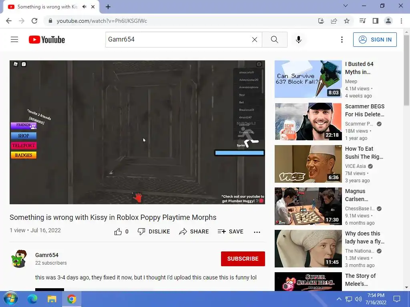Click the browser forward arrow

pos(22,21)
